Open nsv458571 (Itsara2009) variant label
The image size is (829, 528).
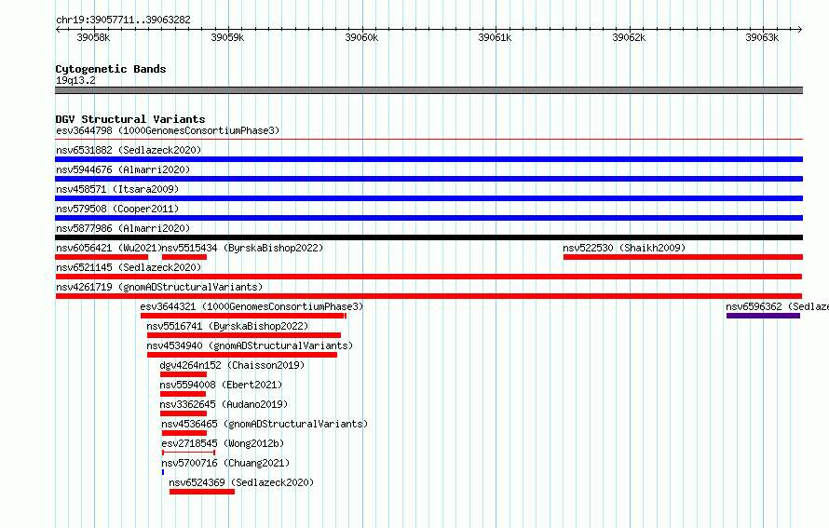117,189
